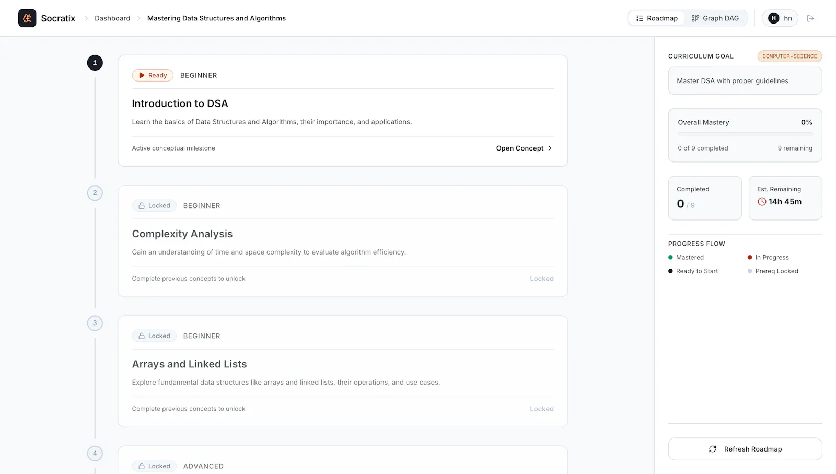Click the Socratix logo icon
Screen dimensions: 836x474
27,18
